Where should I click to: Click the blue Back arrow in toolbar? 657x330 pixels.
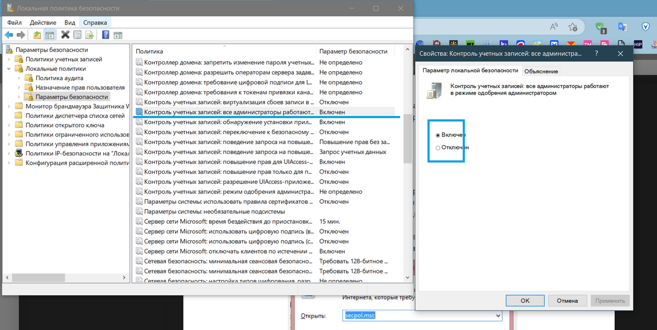pos(9,35)
